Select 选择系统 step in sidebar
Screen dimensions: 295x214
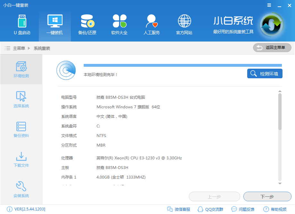coord(21,100)
